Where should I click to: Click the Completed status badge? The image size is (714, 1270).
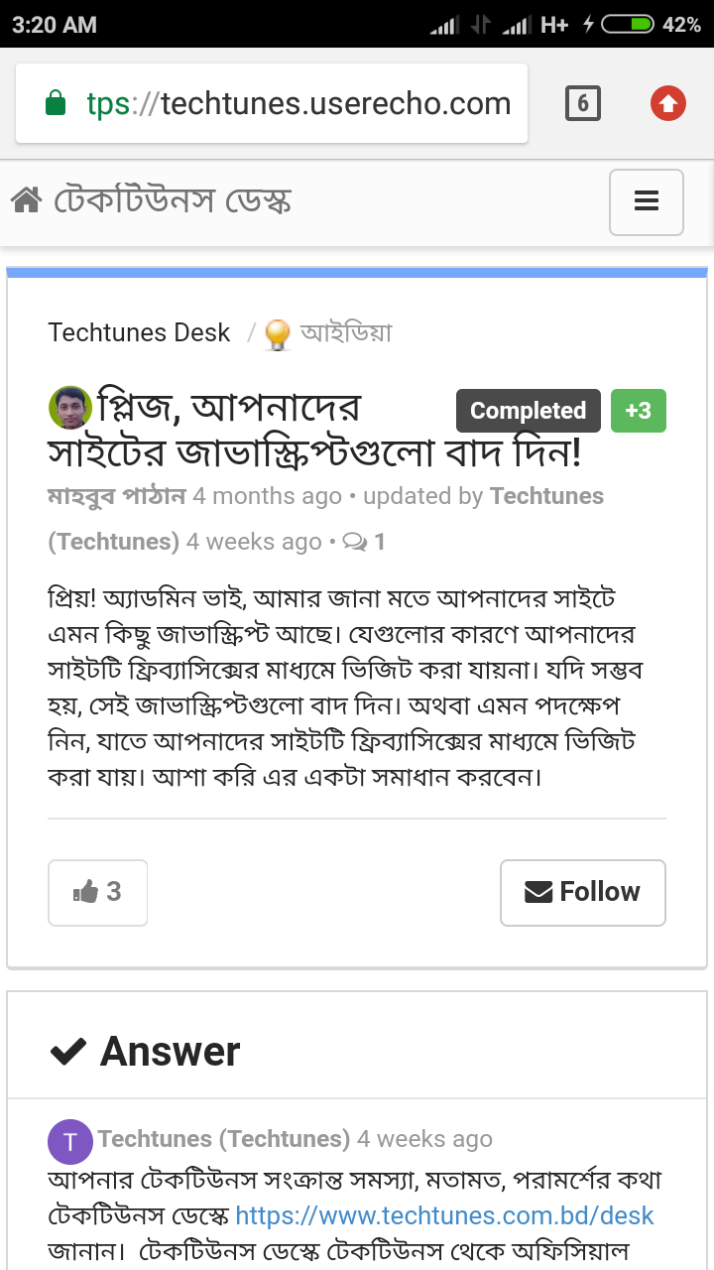(528, 411)
